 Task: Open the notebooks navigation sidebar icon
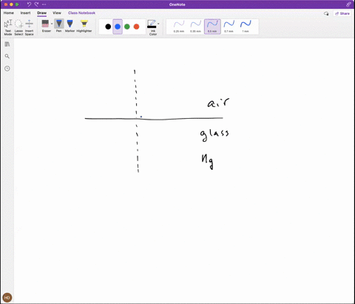tap(7, 44)
